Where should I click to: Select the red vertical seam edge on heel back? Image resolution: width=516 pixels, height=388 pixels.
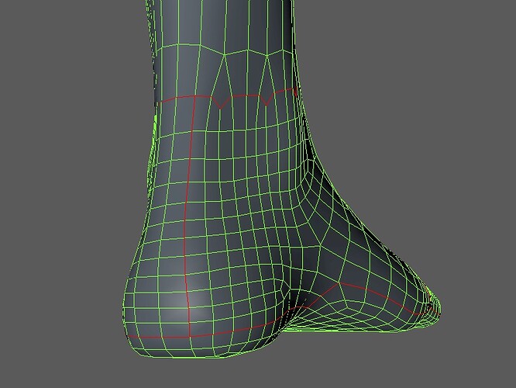[x=187, y=214]
